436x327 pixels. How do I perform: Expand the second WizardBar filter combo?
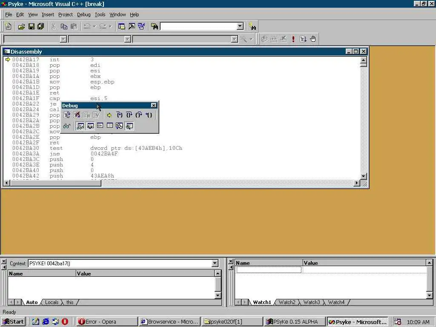tap(128, 39)
